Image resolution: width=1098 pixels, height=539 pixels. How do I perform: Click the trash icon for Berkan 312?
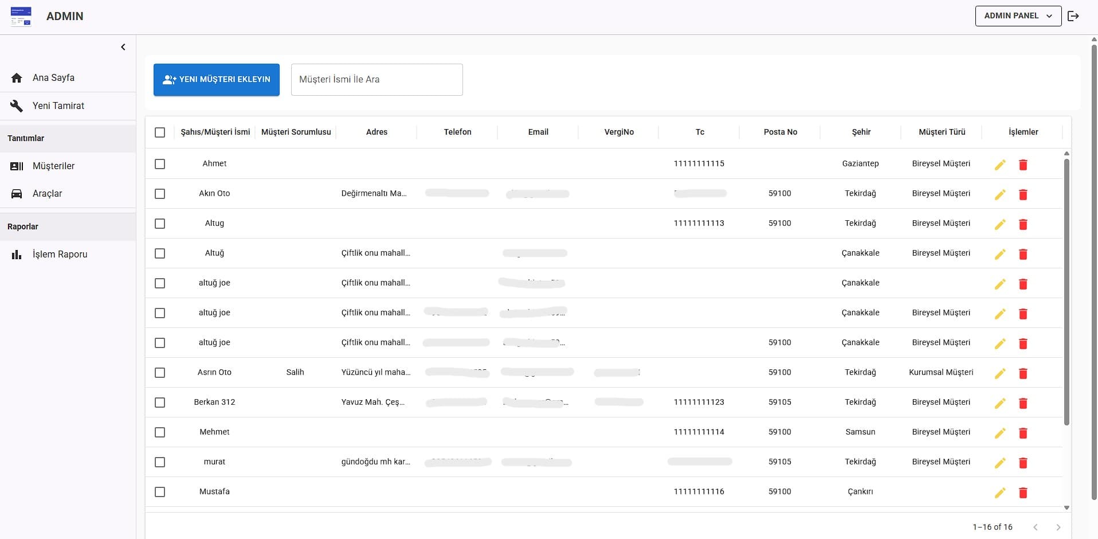[x=1023, y=403]
